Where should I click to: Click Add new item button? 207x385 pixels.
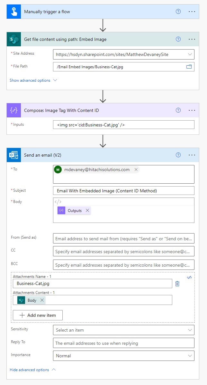coord(38,315)
